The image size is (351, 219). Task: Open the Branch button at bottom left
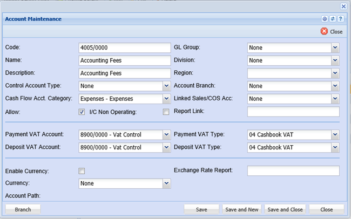tap(23, 209)
